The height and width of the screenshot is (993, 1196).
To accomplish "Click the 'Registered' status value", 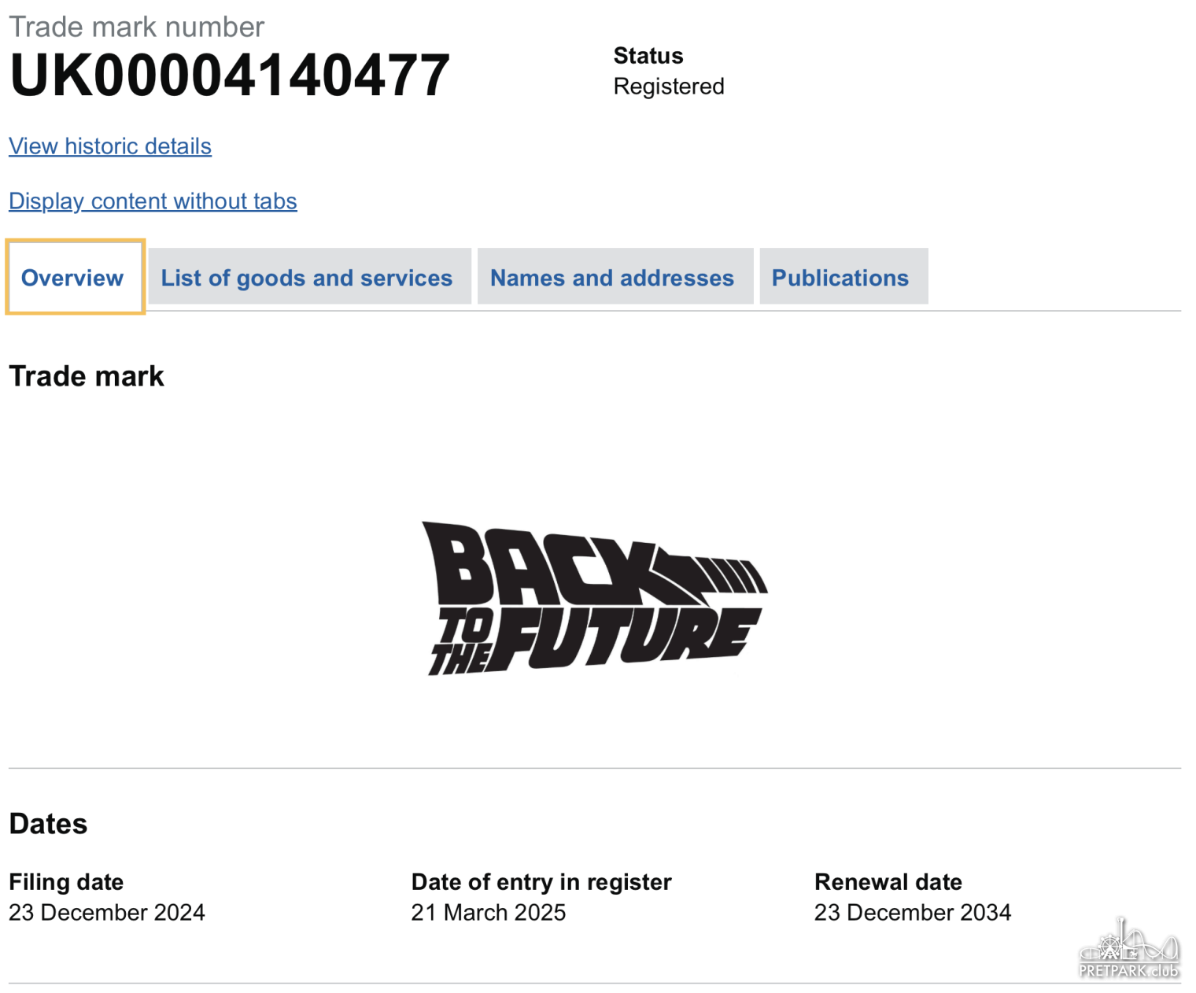I will point(669,87).
